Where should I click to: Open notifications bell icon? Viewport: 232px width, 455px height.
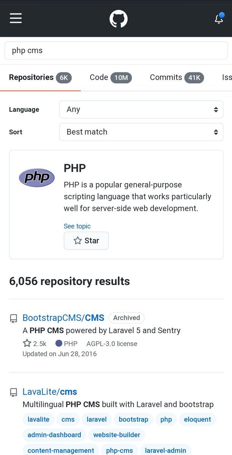(219, 19)
